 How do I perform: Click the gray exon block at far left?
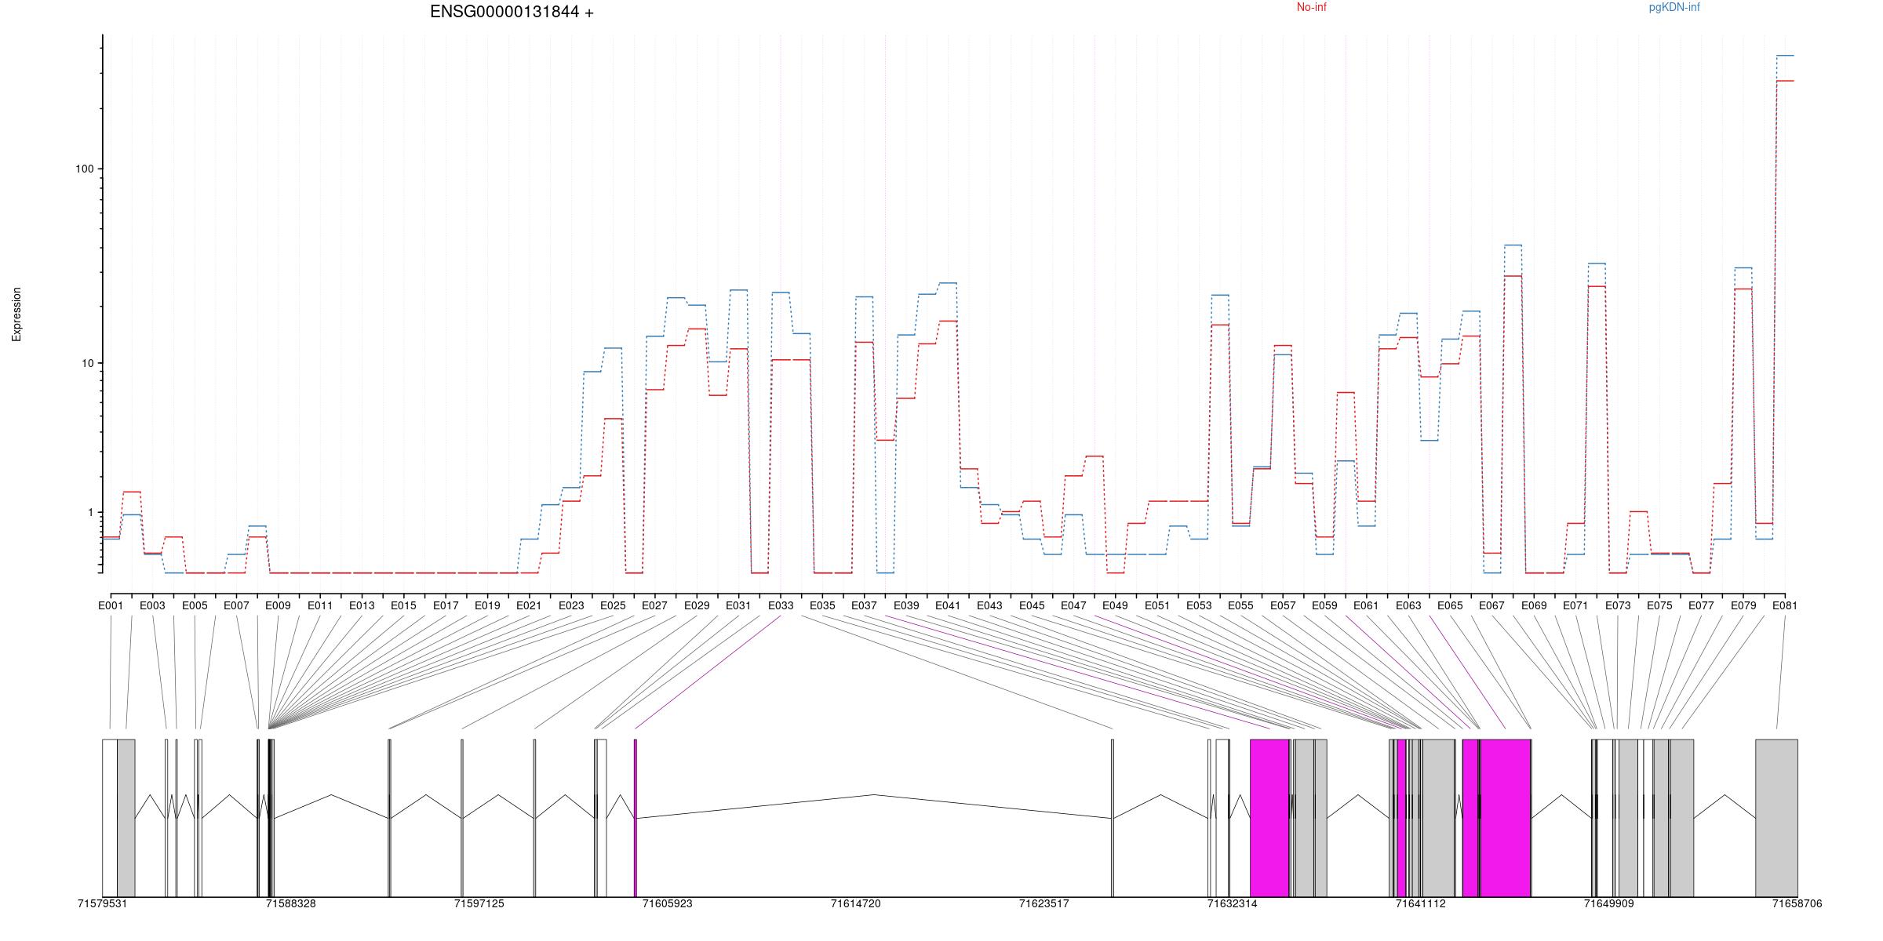(x=126, y=817)
